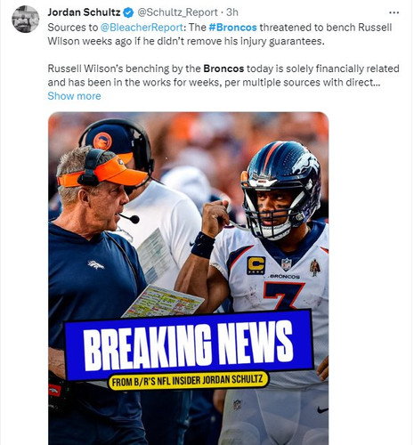Open the @Schultz_Report handle link
414x445 pixels.
pyautogui.click(x=177, y=12)
